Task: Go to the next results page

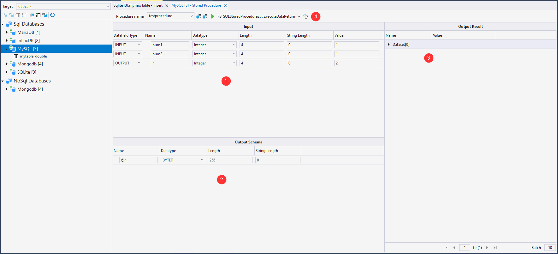Action: tap(487, 248)
